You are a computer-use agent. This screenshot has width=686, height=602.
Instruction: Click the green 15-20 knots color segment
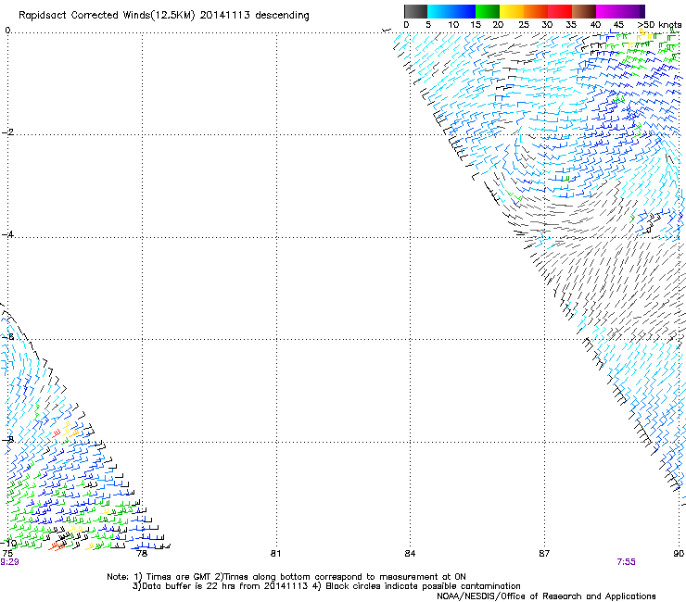coord(488,11)
